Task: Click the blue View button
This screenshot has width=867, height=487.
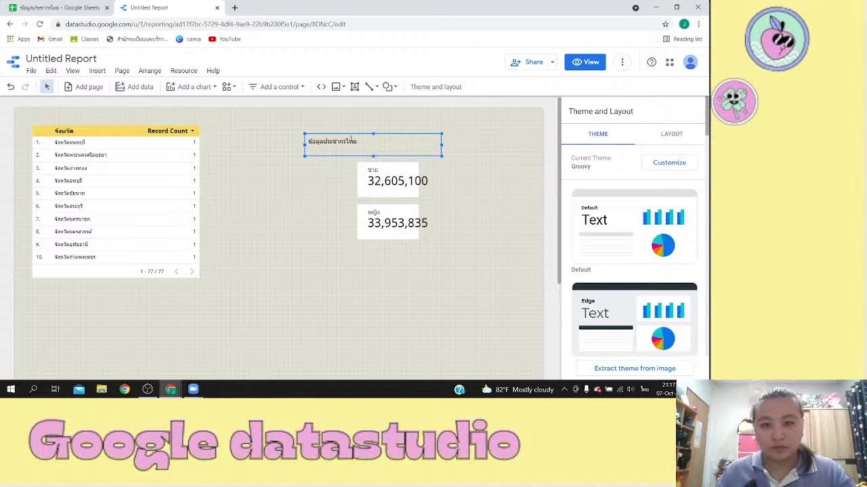Action: pyautogui.click(x=585, y=62)
